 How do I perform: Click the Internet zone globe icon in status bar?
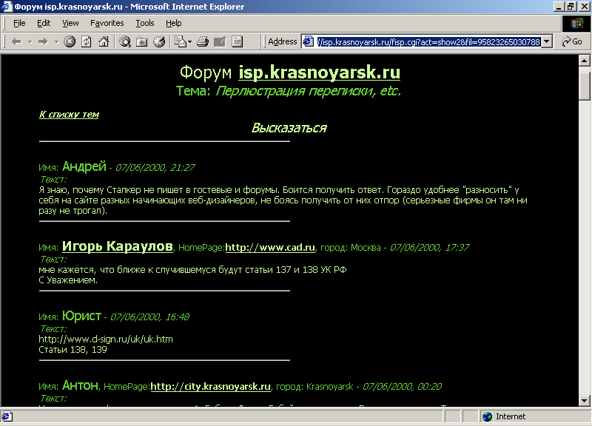pyautogui.click(x=488, y=416)
